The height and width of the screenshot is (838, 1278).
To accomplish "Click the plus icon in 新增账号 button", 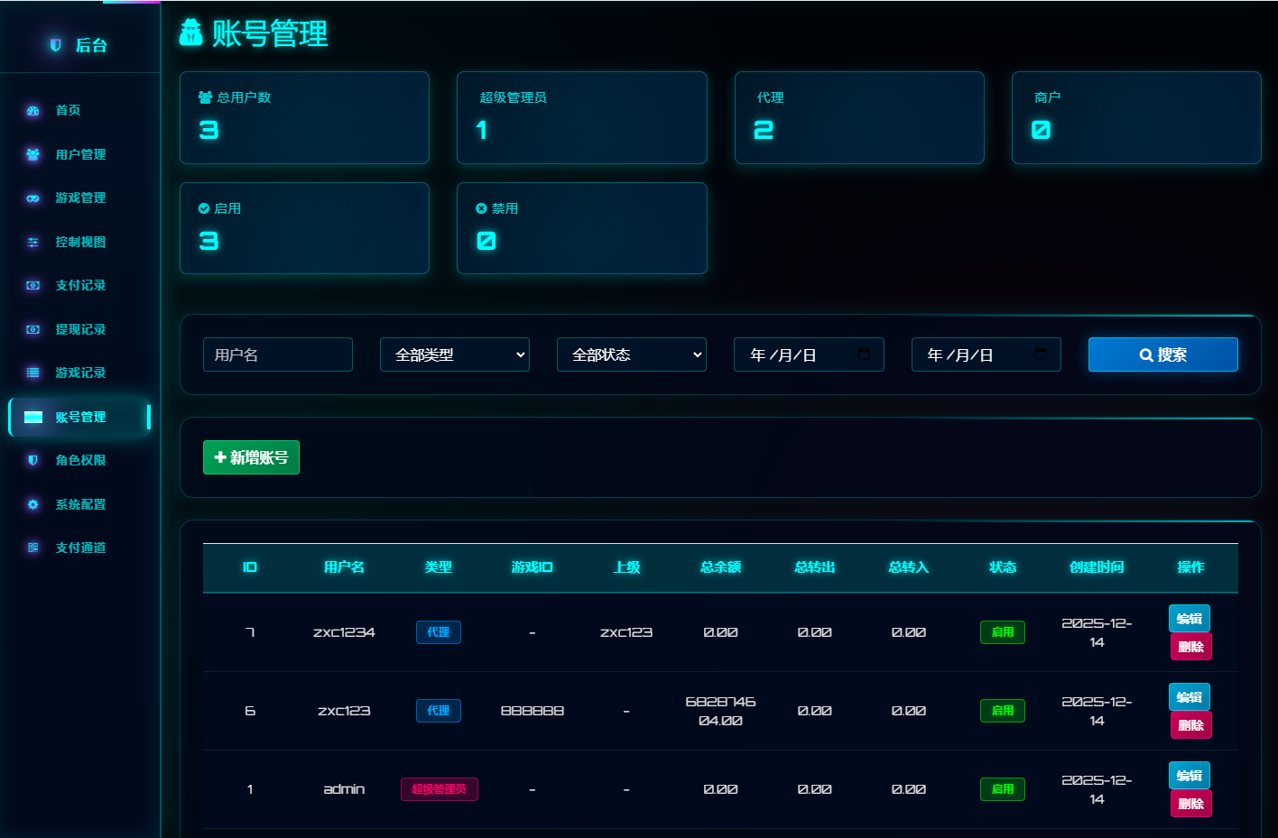I will pos(220,457).
